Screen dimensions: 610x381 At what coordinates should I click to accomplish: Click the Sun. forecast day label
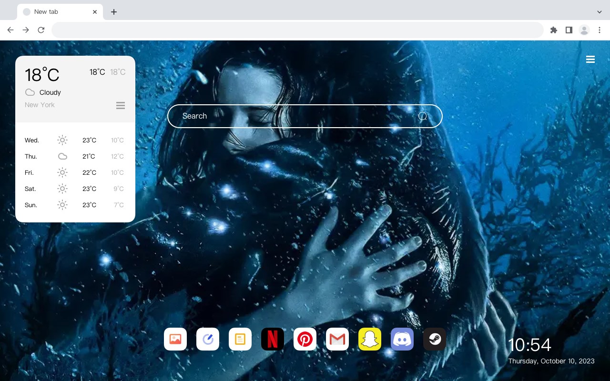point(31,205)
